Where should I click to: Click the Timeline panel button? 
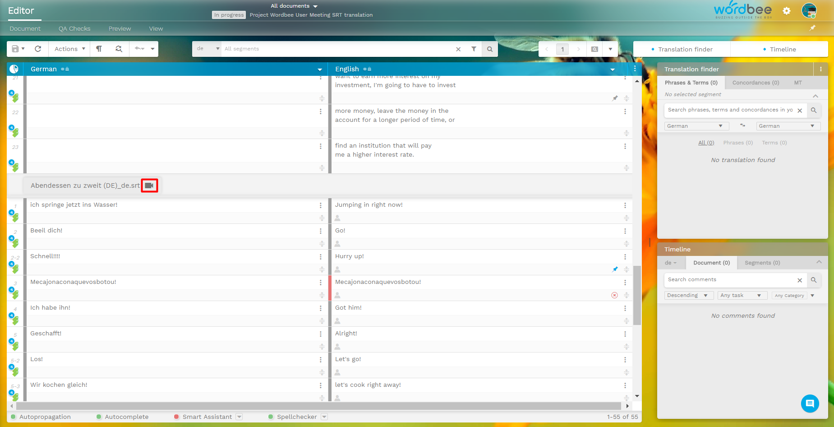coord(779,49)
